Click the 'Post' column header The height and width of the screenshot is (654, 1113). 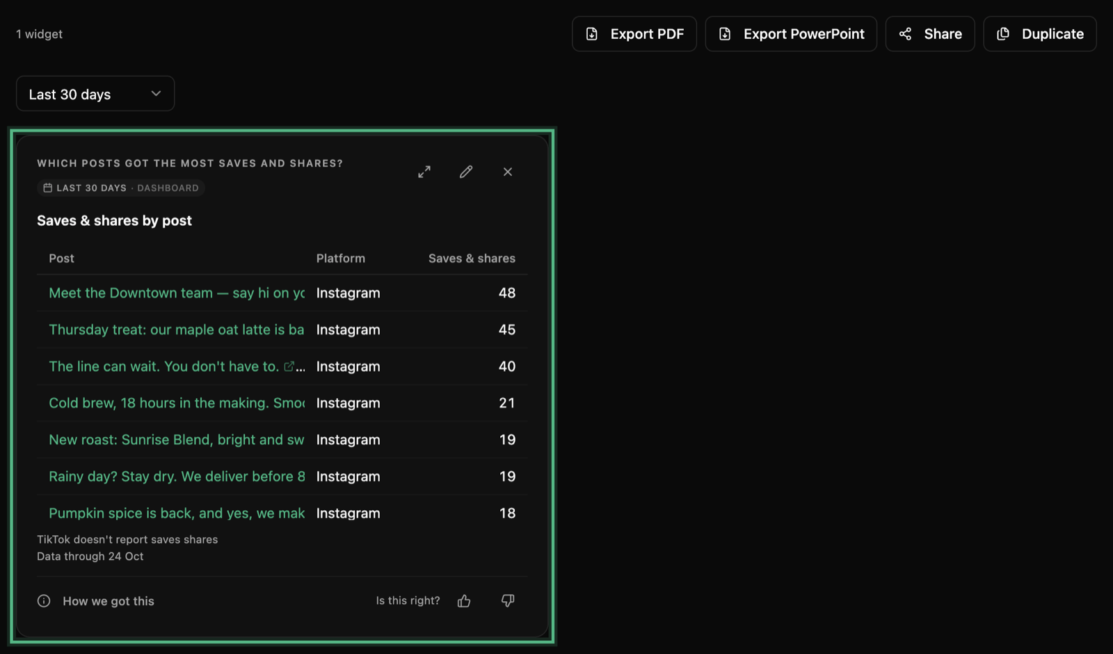click(61, 259)
